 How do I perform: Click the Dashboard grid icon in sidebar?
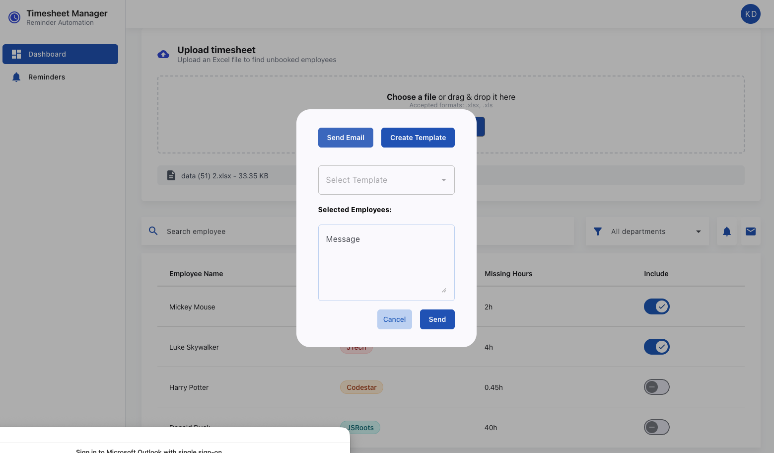(x=16, y=54)
